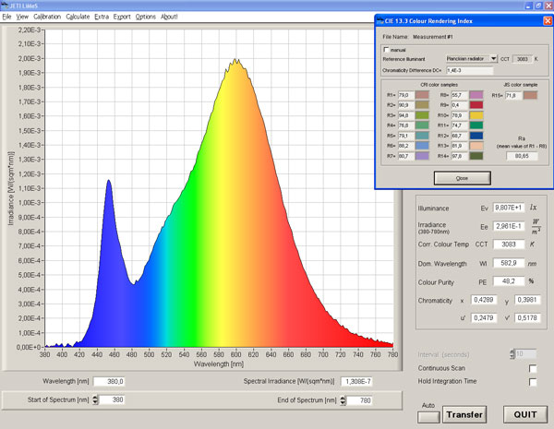The width and height of the screenshot is (554, 429).
Task: Click the R14 value field 97,8
Action: (x=459, y=156)
